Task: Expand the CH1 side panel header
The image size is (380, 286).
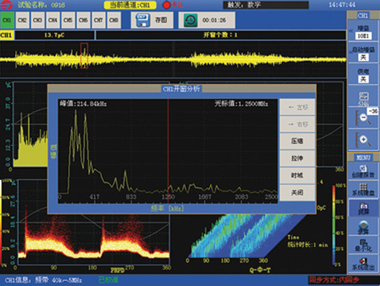Action: pos(362,14)
